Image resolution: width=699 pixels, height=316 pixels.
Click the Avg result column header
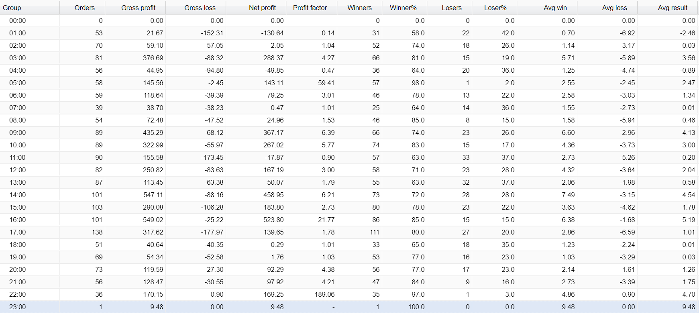(668, 8)
